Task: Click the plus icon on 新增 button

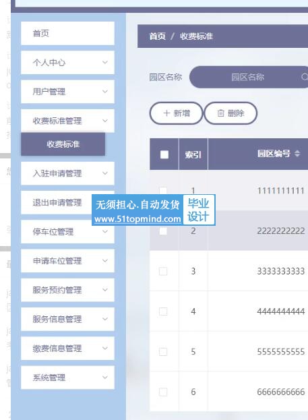Action: [166, 113]
